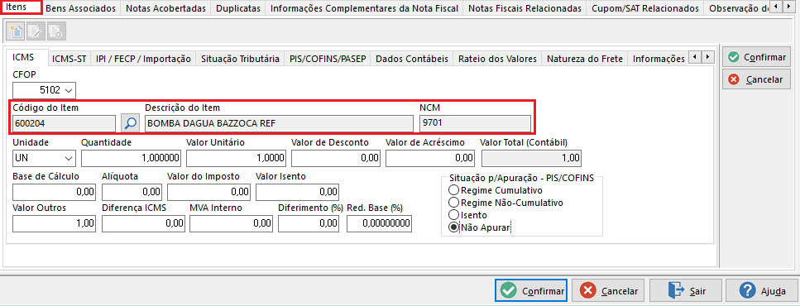The height and width of the screenshot is (306, 800).
Task: Click the MVA Interno field
Action: (231, 223)
